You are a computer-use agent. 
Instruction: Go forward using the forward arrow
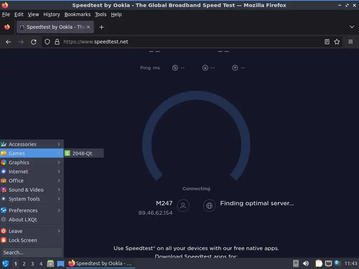click(21, 42)
